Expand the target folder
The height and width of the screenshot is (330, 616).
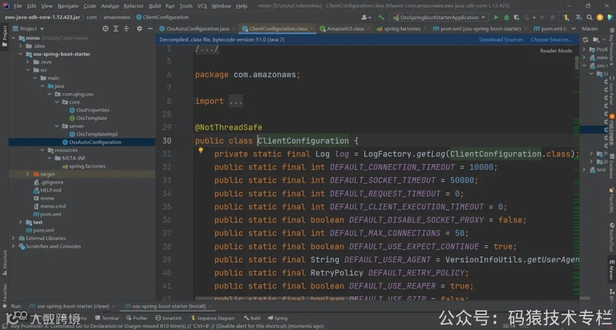click(x=28, y=174)
